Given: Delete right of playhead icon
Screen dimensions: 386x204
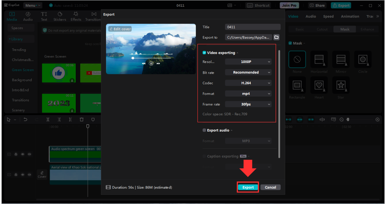Looking at the screenshot, I should click(x=70, y=119).
